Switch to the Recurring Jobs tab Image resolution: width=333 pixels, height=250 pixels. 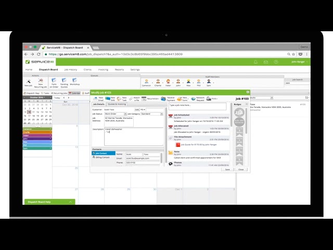[x=59, y=93]
